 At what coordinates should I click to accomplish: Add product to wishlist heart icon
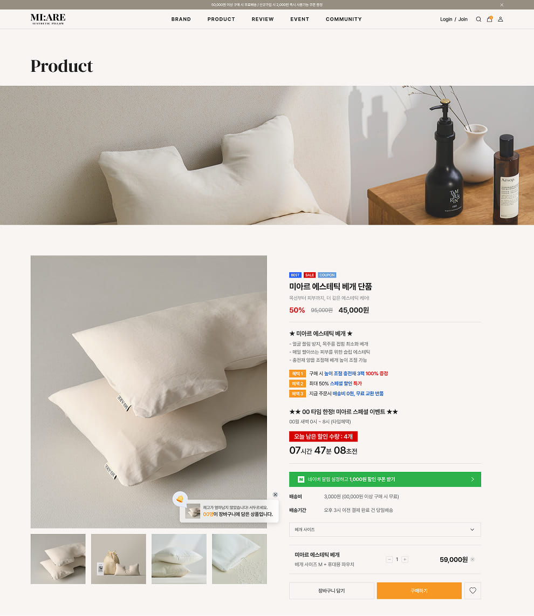(473, 591)
